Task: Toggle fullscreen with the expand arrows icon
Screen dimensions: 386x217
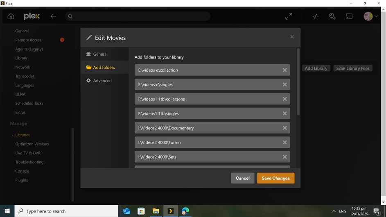Action: (x=289, y=16)
